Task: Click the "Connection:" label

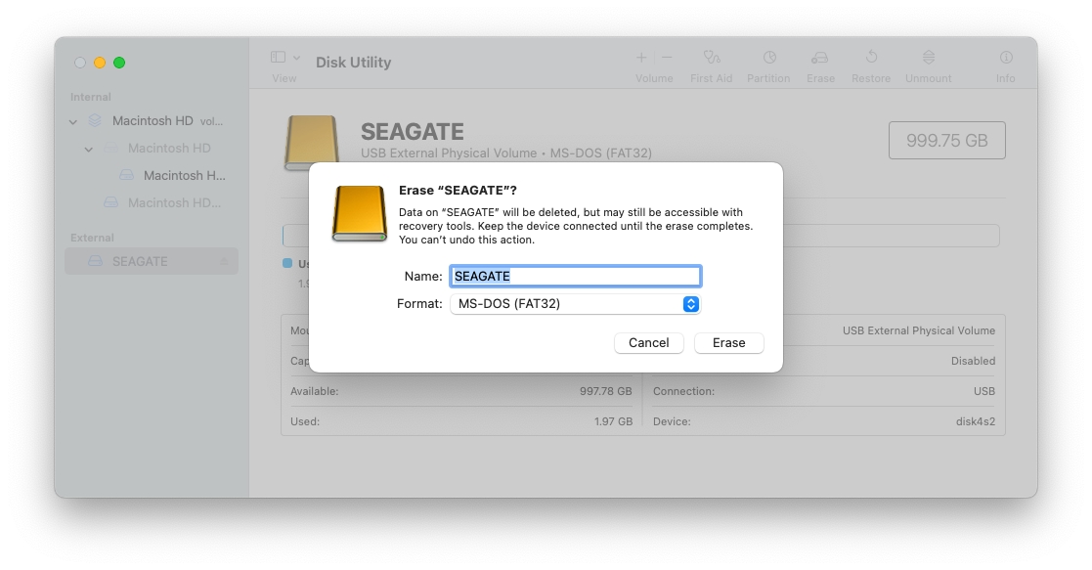Action: pyautogui.click(x=684, y=392)
